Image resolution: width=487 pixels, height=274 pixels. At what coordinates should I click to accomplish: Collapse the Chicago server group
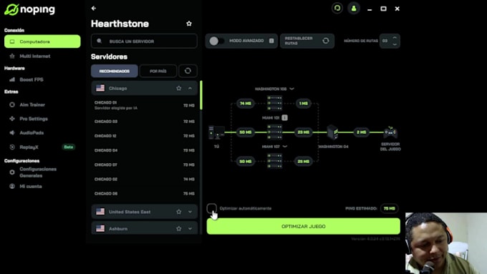pos(190,88)
